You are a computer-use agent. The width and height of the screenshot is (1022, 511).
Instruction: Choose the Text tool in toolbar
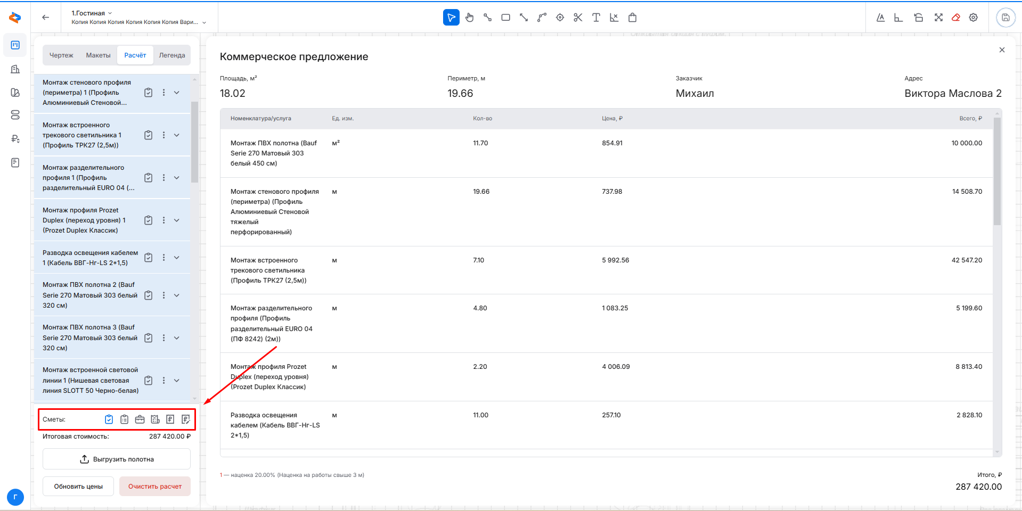596,18
